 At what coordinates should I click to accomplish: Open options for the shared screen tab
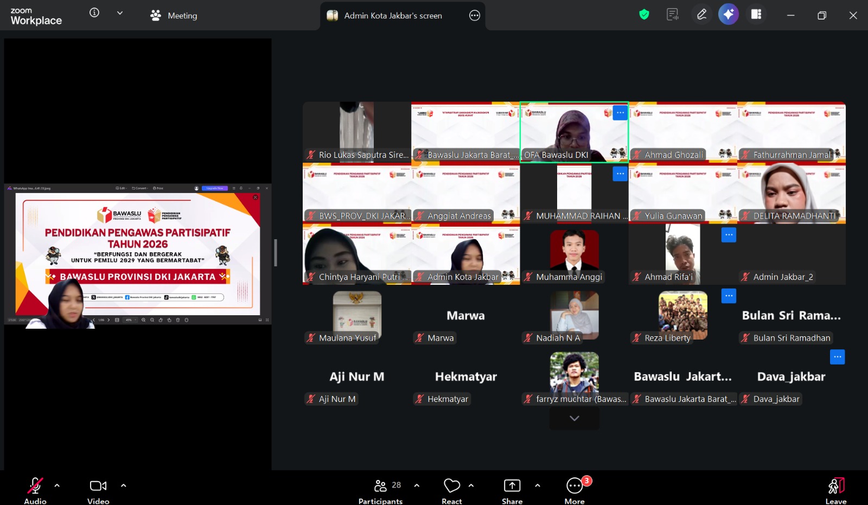coord(475,16)
